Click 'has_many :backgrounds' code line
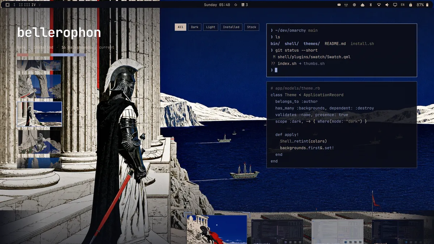This screenshot has height=244, width=434. (324, 108)
